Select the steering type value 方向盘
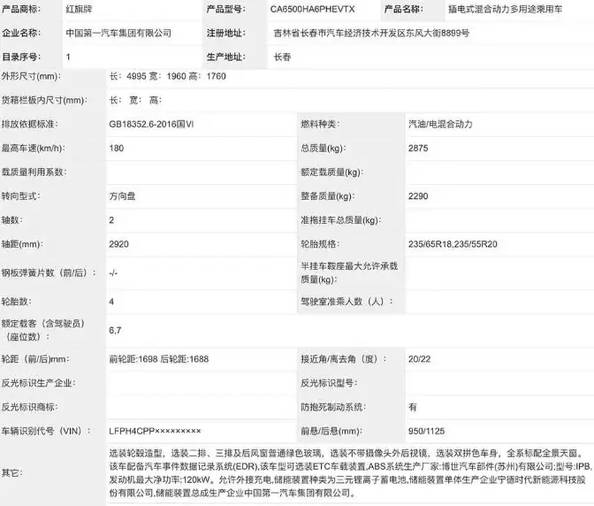Screen dimensions: 594x506 [x=122, y=195]
